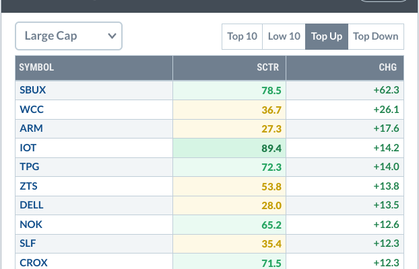
Task: Switch to the Low 10 tab
Action: click(x=284, y=36)
